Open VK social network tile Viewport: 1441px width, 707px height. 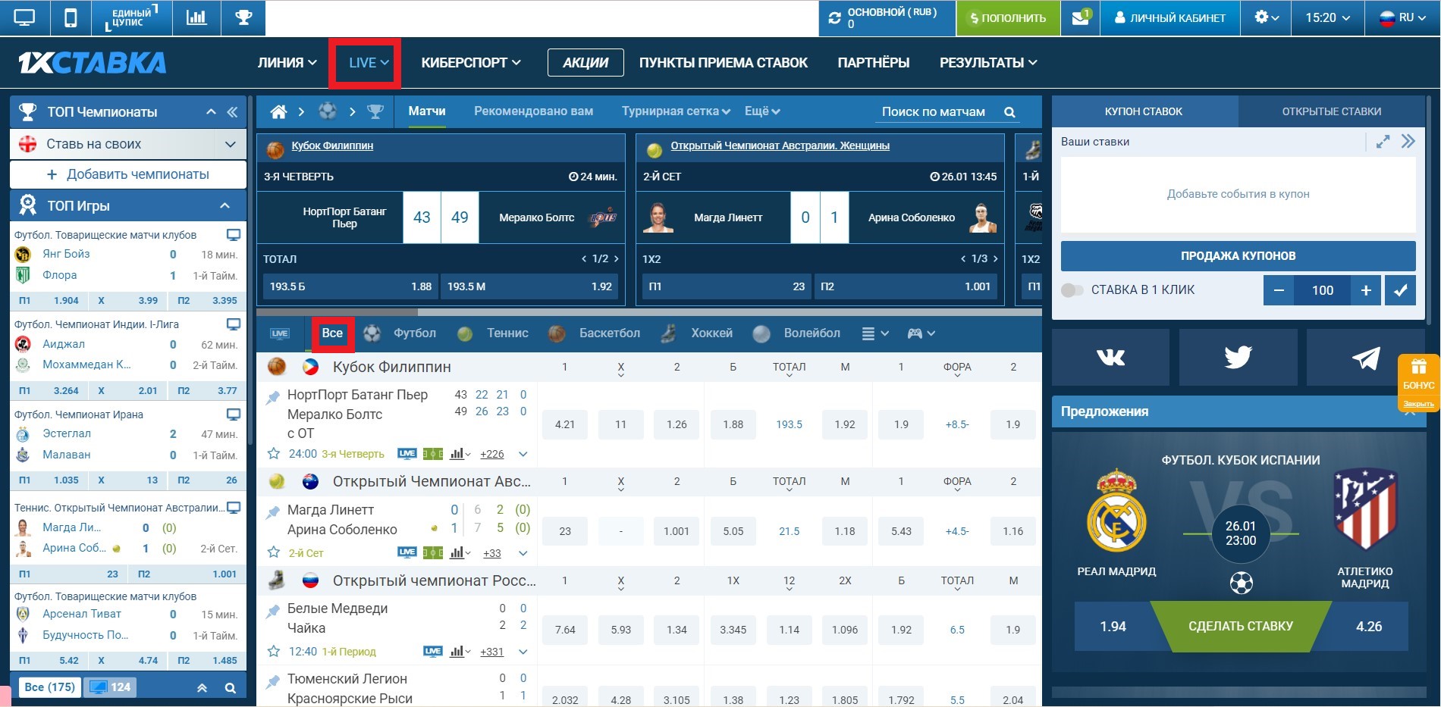(x=1110, y=357)
